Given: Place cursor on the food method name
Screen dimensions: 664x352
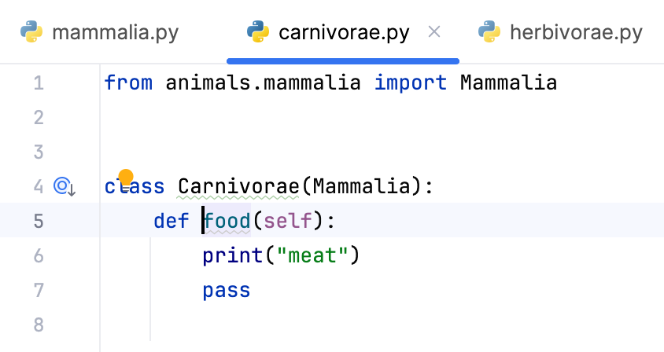Looking at the screenshot, I should 227,221.
